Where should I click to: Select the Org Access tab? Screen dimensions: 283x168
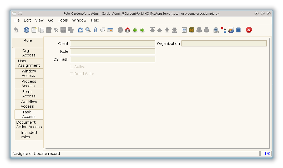point(29,53)
